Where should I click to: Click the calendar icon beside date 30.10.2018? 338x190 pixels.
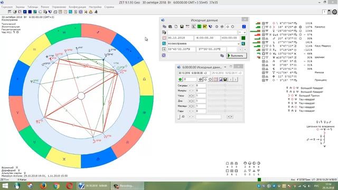point(164,38)
